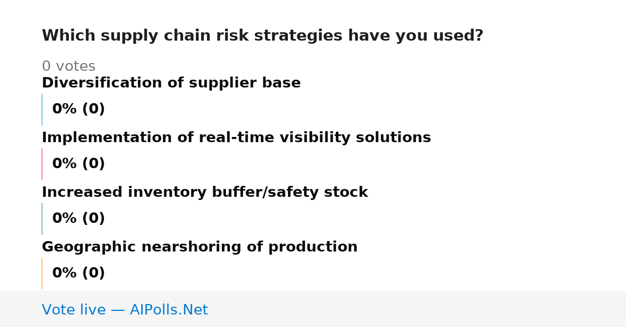626x327 pixels.
Task: Open the 'Vote live — AIPolls.Net' link
Action: click(x=125, y=310)
